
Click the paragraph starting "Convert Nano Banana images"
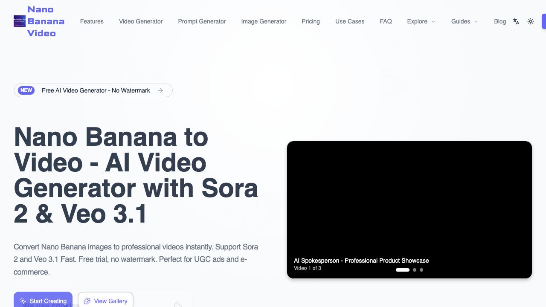(x=136, y=259)
